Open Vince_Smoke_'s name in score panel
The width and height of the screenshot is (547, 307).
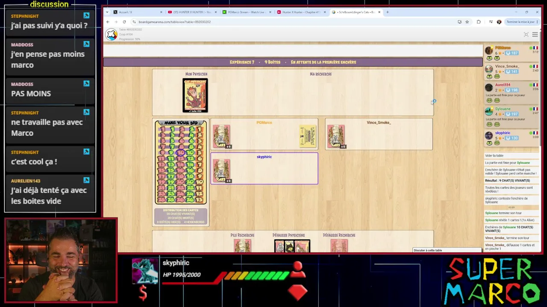[507, 67]
